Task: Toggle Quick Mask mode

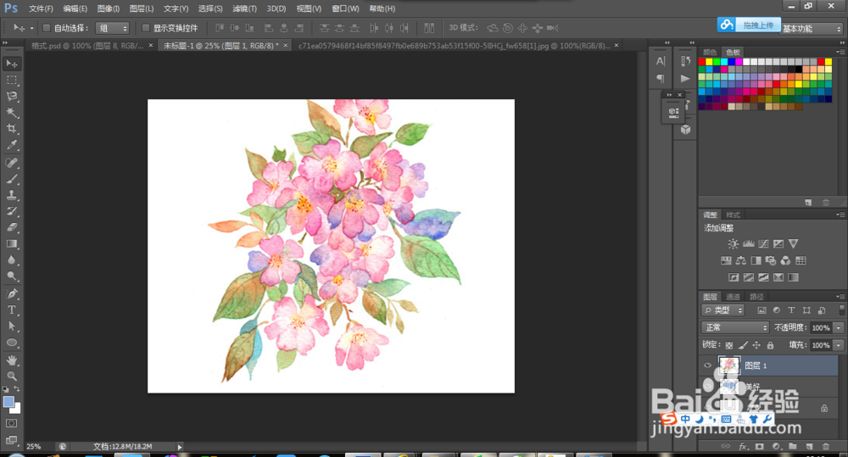Action: [x=11, y=423]
